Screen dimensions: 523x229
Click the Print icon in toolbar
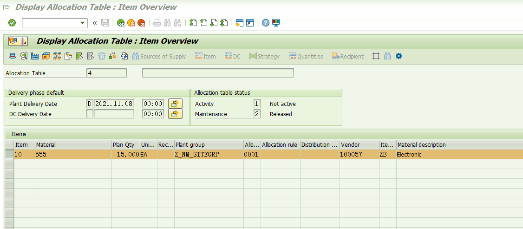157,23
